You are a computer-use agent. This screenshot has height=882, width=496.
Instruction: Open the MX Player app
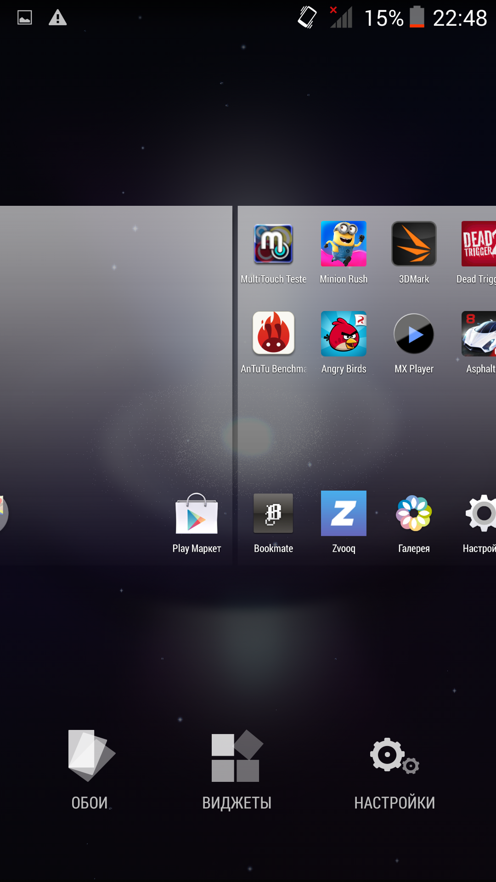[414, 334]
